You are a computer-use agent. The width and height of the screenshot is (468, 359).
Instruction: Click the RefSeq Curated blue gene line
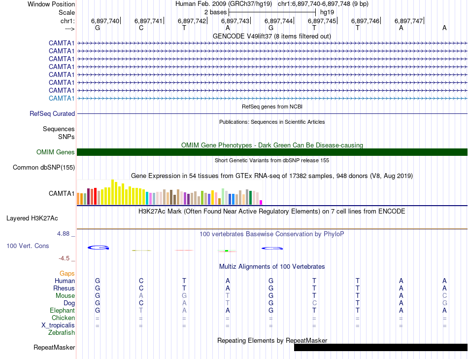[272, 114]
